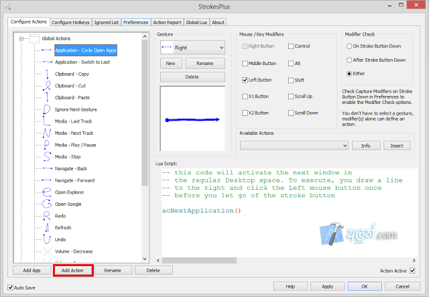Open the Available Actions dropdown
This screenshot has width=429, height=297.
point(294,145)
